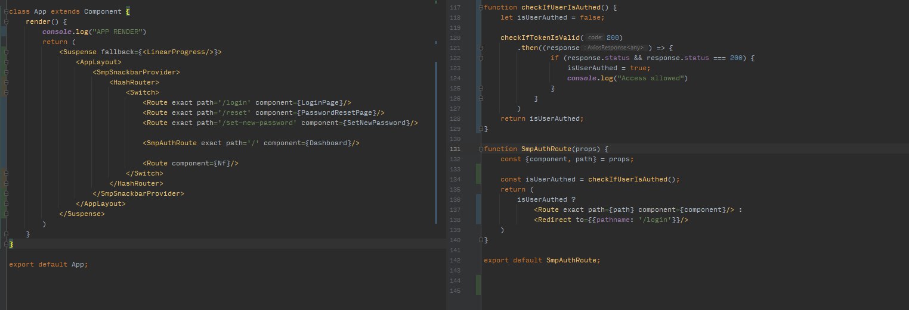The width and height of the screenshot is (909, 310).
Task: Fold the if statement at line 122
Action: (481, 58)
